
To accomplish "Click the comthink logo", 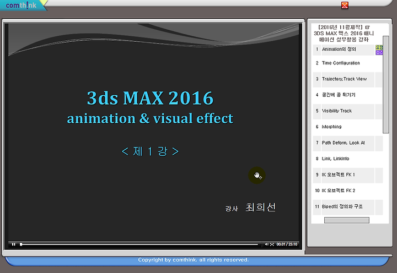I will click(x=21, y=6).
